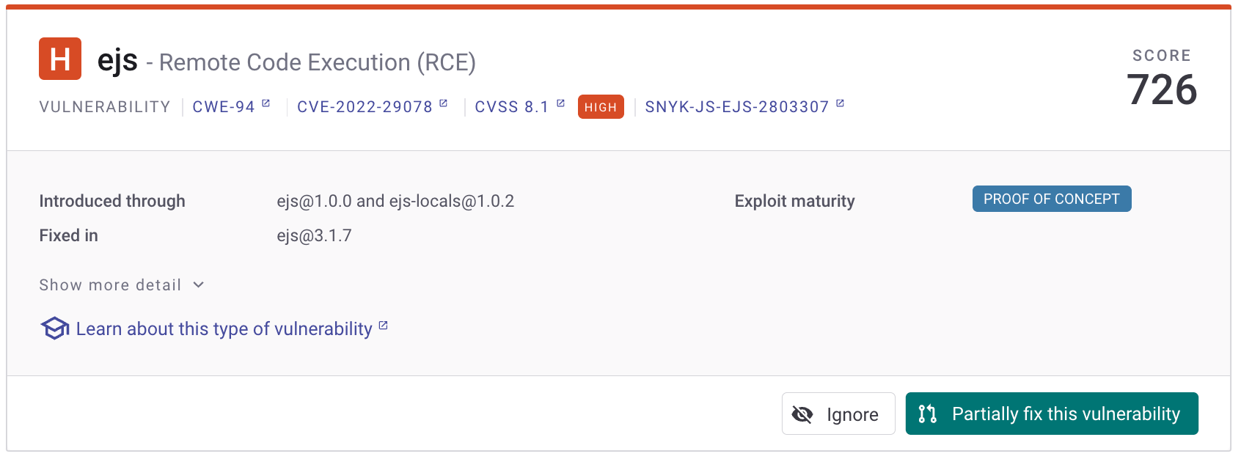This screenshot has height=459, width=1241.
Task: Open the SNYK-JS-EJS-2803307 advisory link
Action: point(737,107)
